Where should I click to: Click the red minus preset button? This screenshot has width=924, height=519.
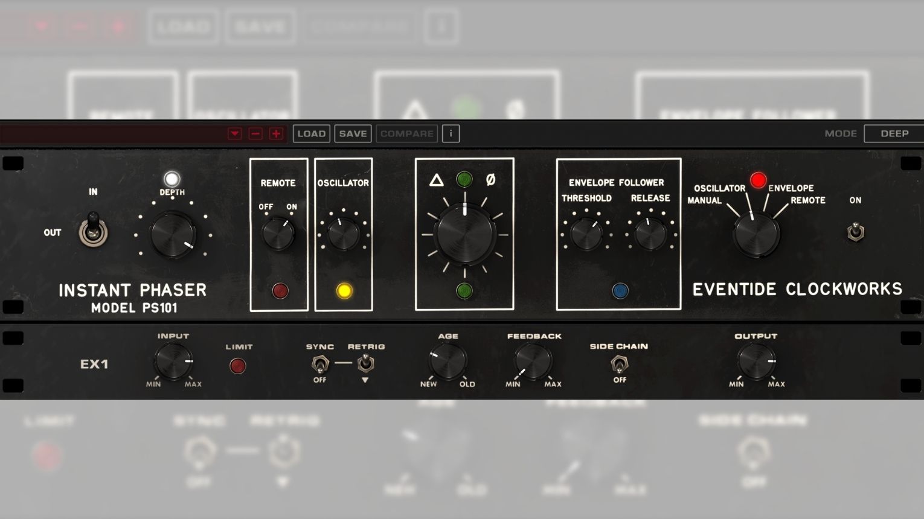255,133
